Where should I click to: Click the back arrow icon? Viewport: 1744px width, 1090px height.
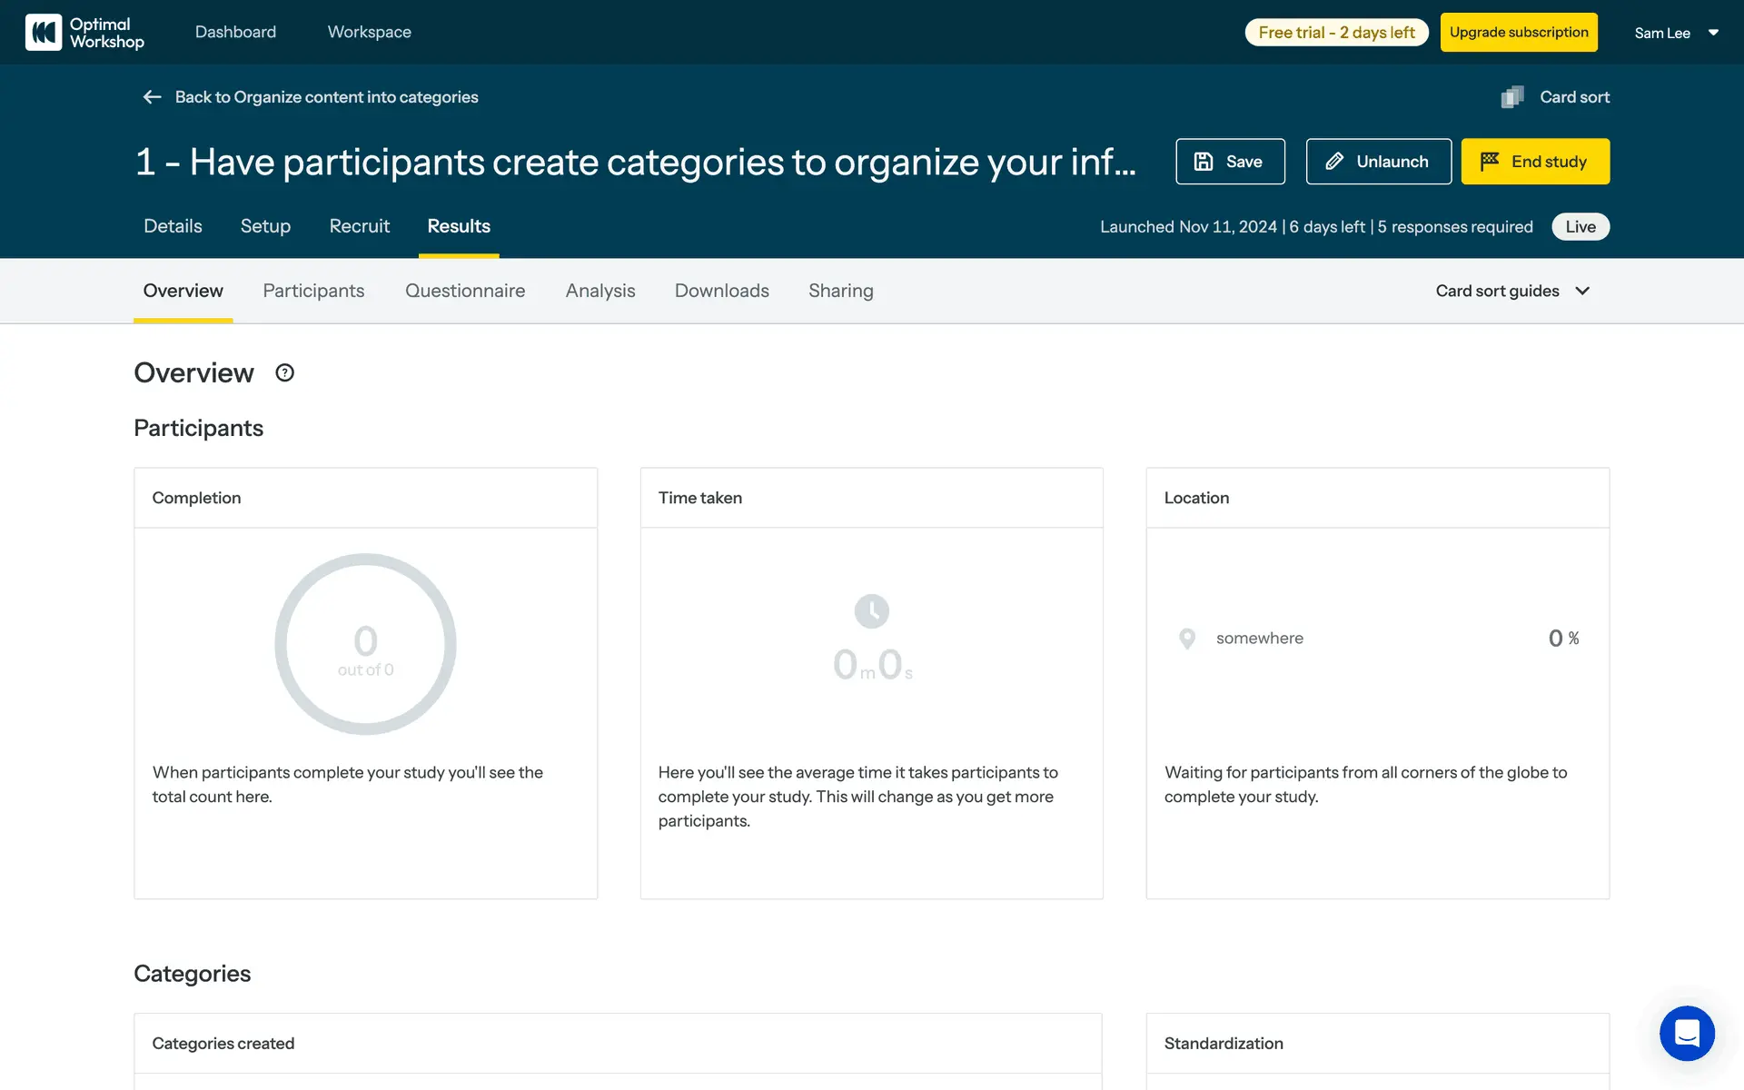(152, 97)
